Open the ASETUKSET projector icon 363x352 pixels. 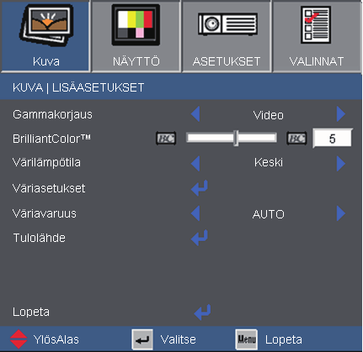tap(227, 24)
